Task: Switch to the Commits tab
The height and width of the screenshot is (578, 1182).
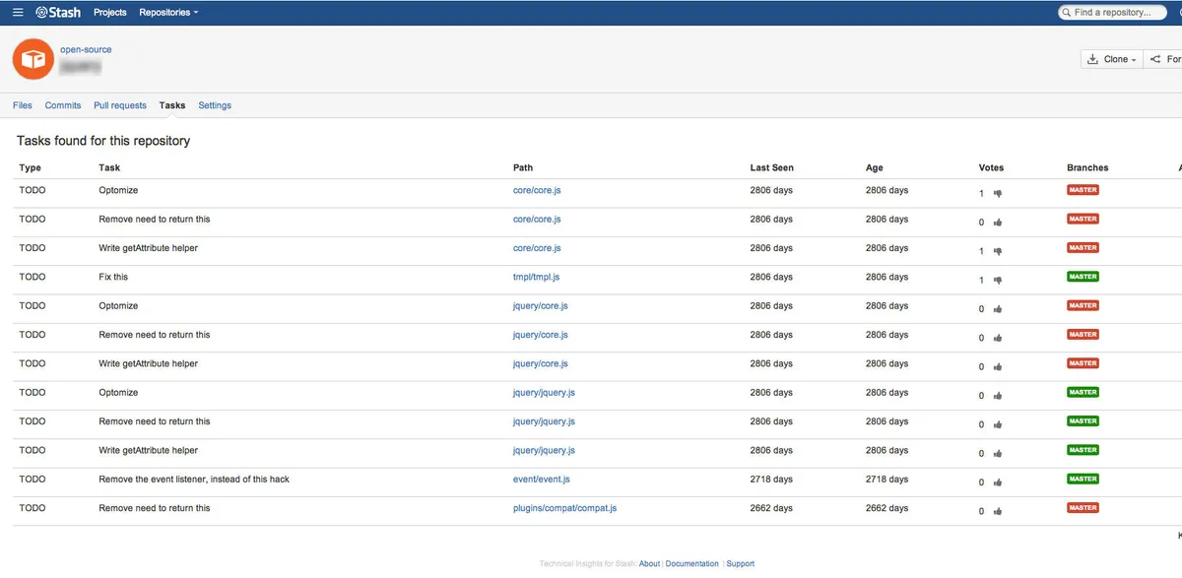Action: pyautogui.click(x=63, y=105)
